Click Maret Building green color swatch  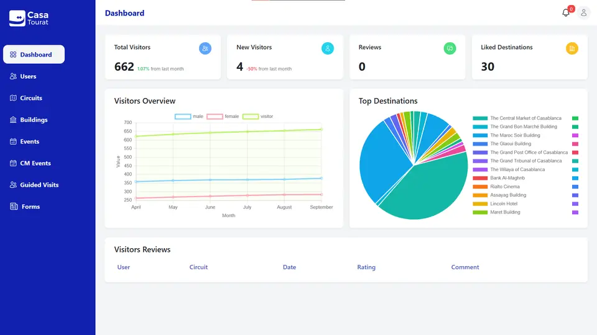click(480, 212)
